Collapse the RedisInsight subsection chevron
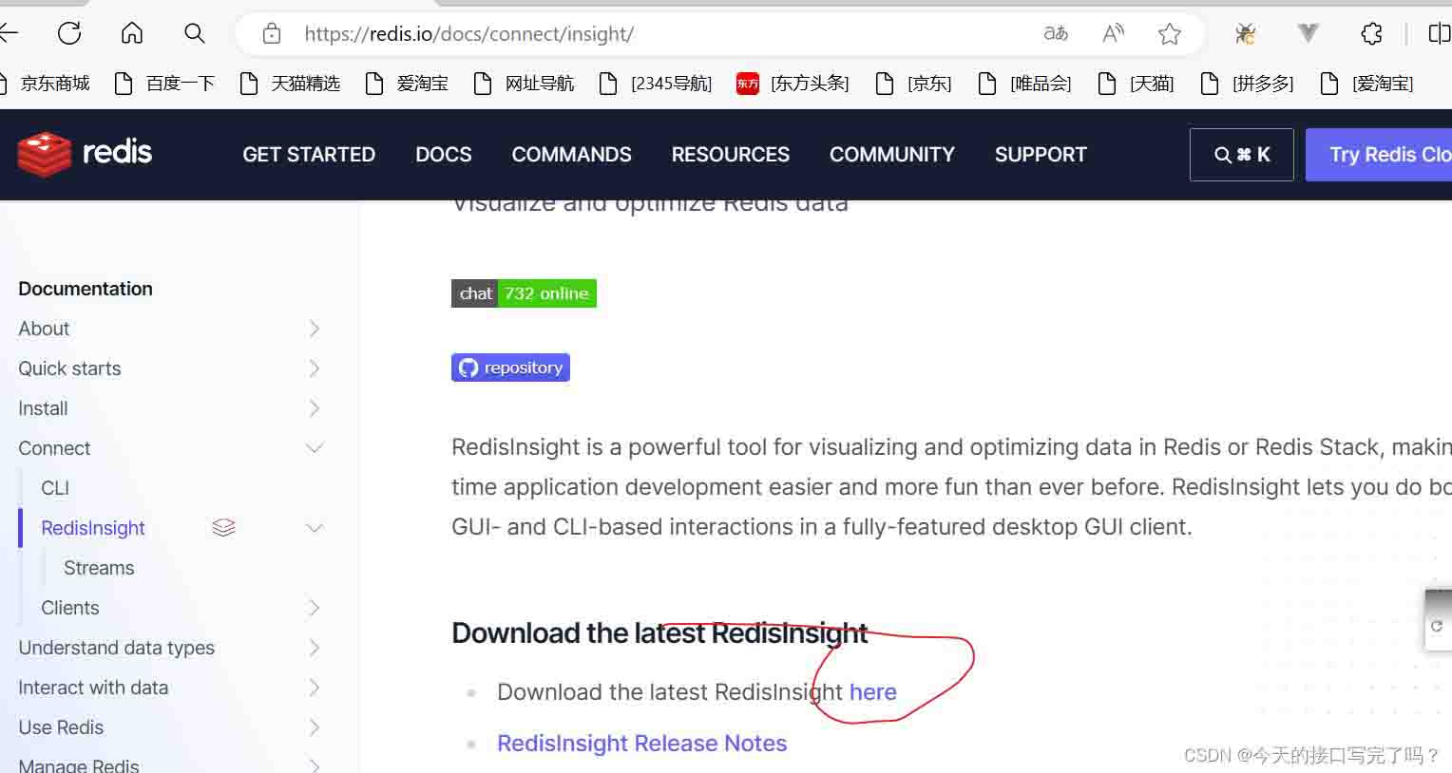Image resolution: width=1452 pixels, height=773 pixels. coord(315,528)
